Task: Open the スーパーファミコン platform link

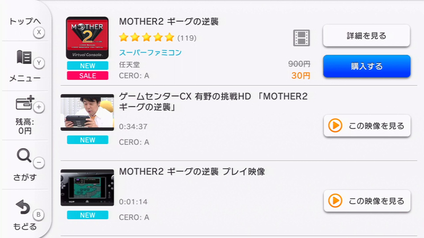Action: [151, 52]
